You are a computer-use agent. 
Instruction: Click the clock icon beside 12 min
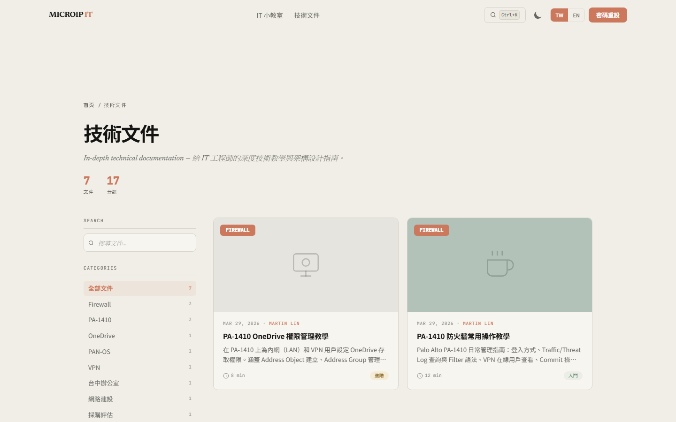click(420, 376)
